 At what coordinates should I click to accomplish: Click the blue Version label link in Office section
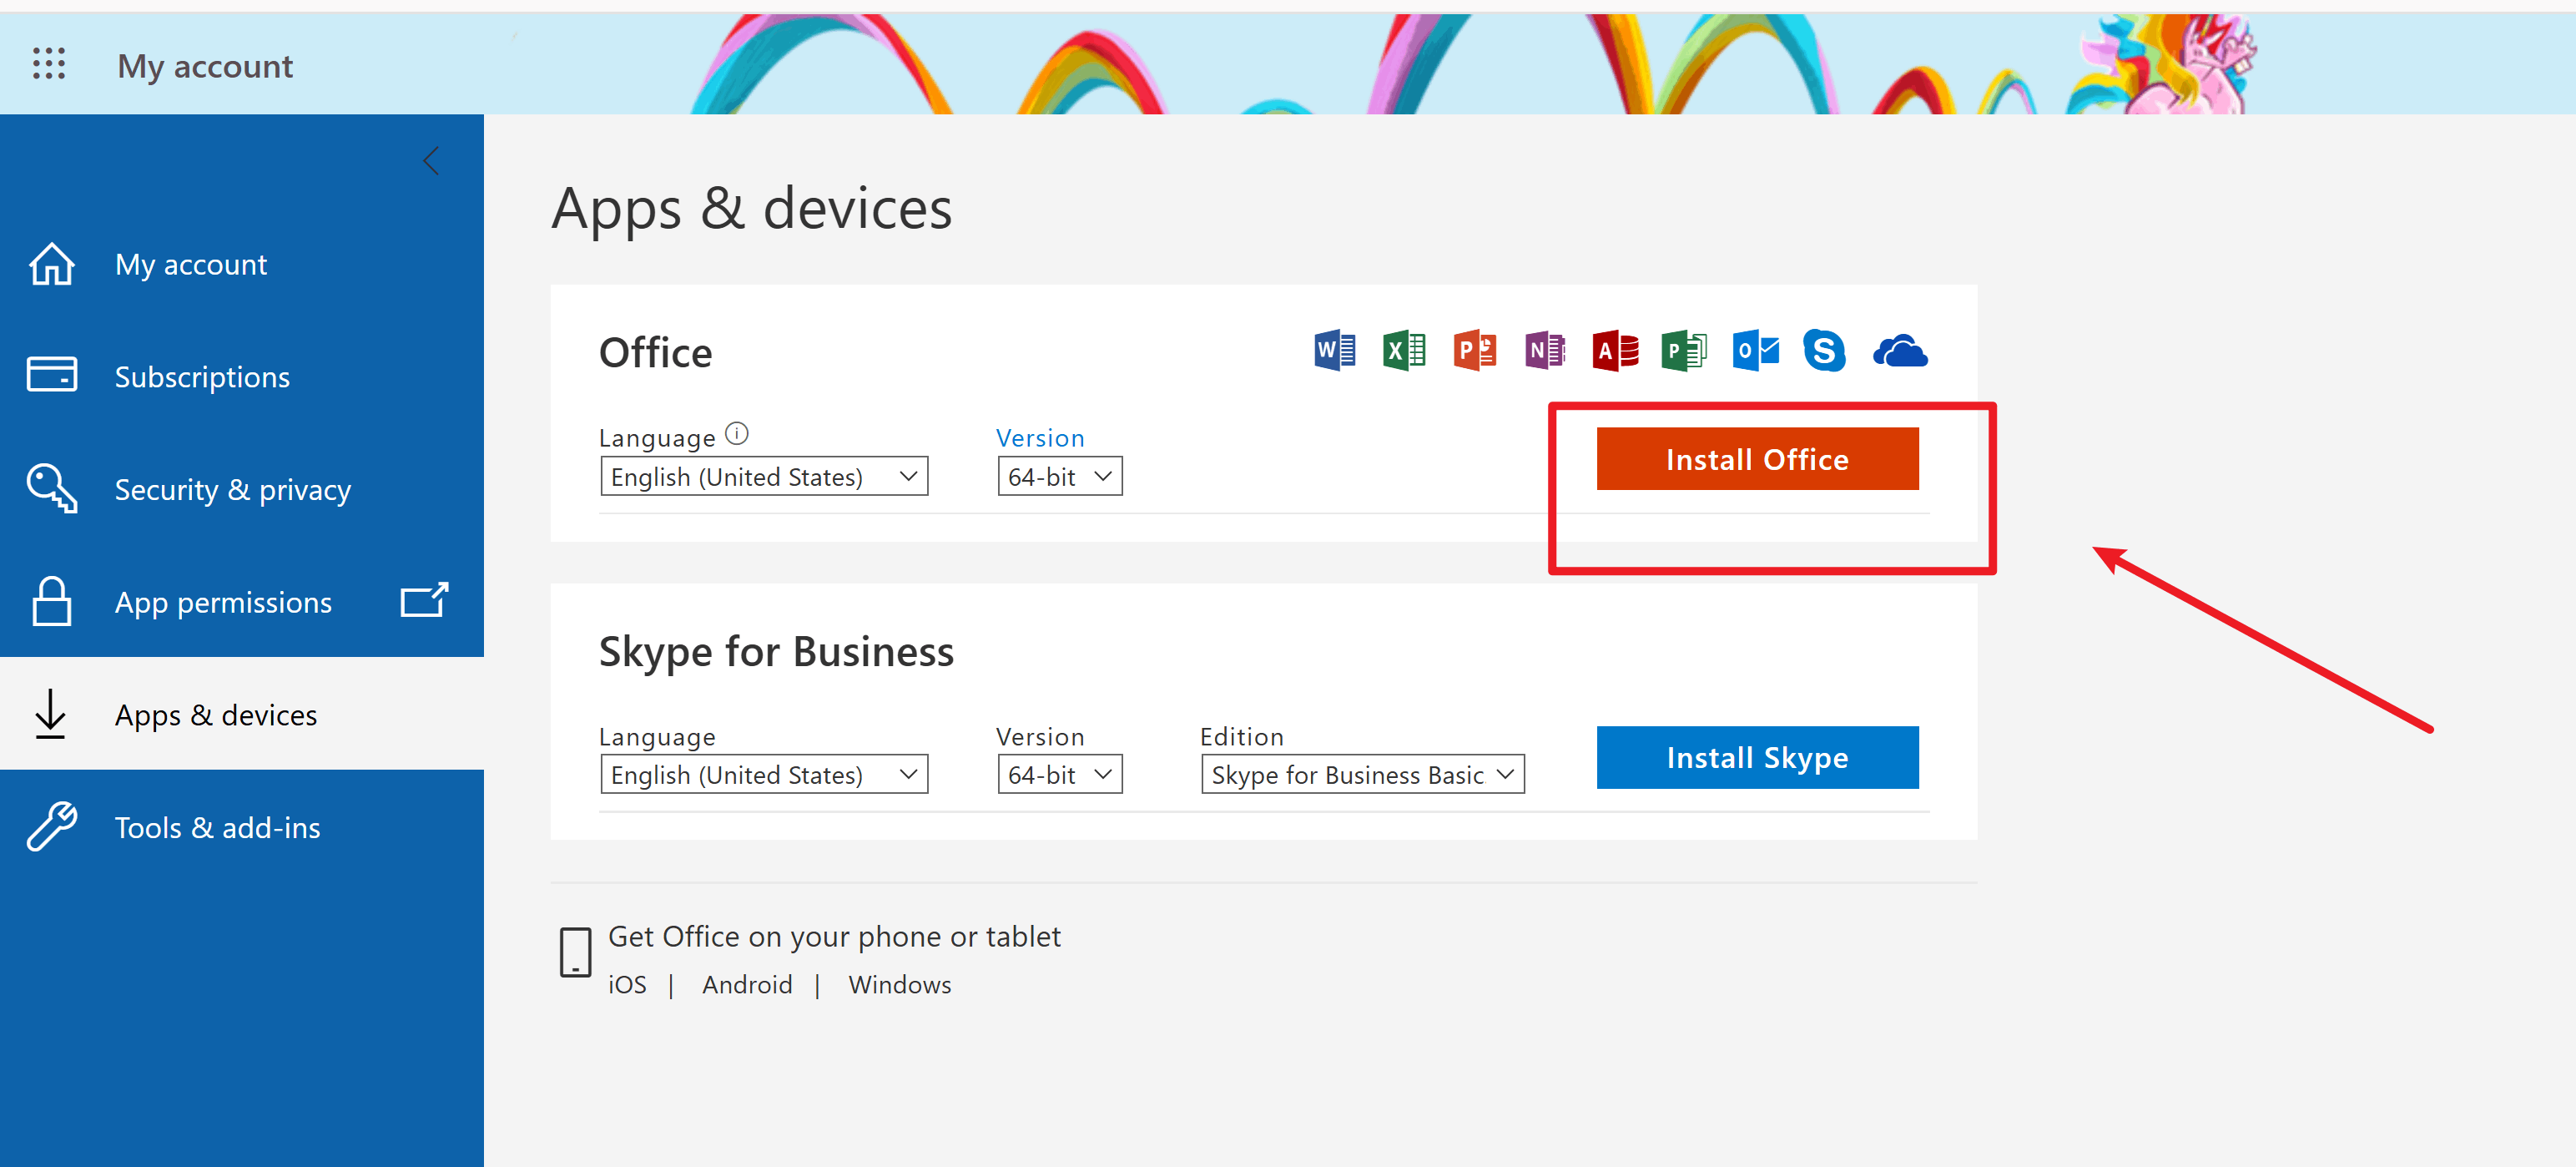coord(1040,438)
